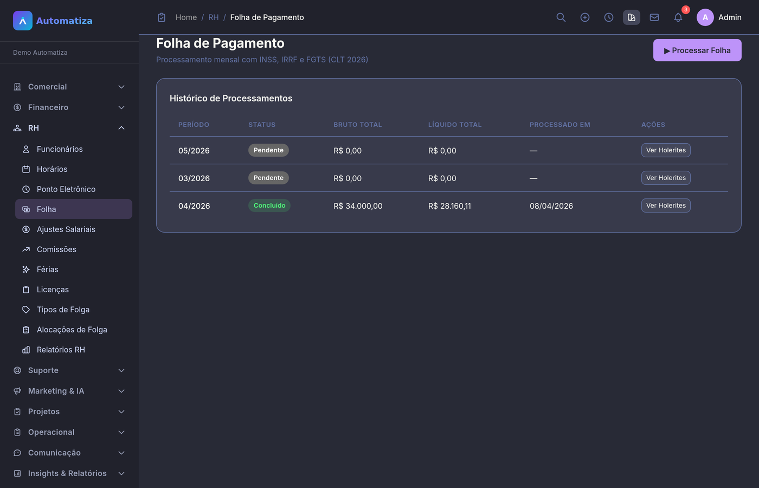Click the R$ 34.000,00 bruto value
This screenshot has height=488, width=759.
tap(358, 206)
